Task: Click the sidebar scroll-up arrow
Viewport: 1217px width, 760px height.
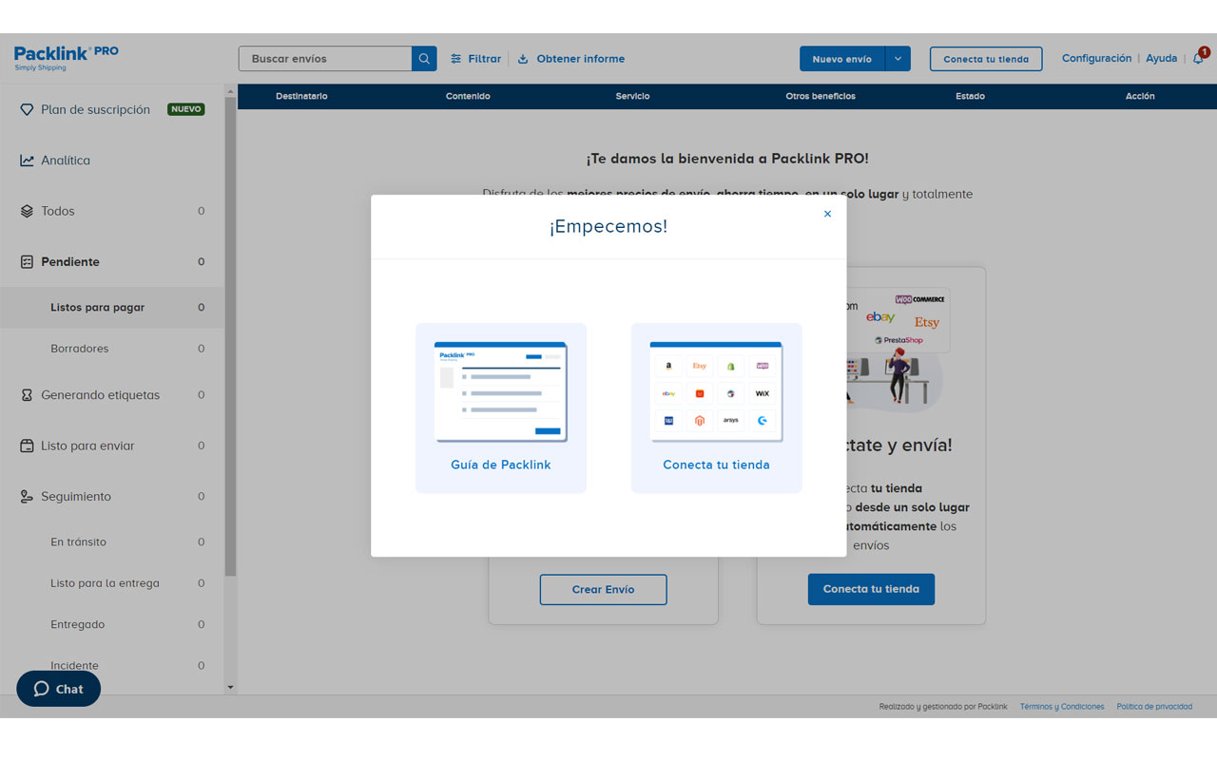Action: 230,92
